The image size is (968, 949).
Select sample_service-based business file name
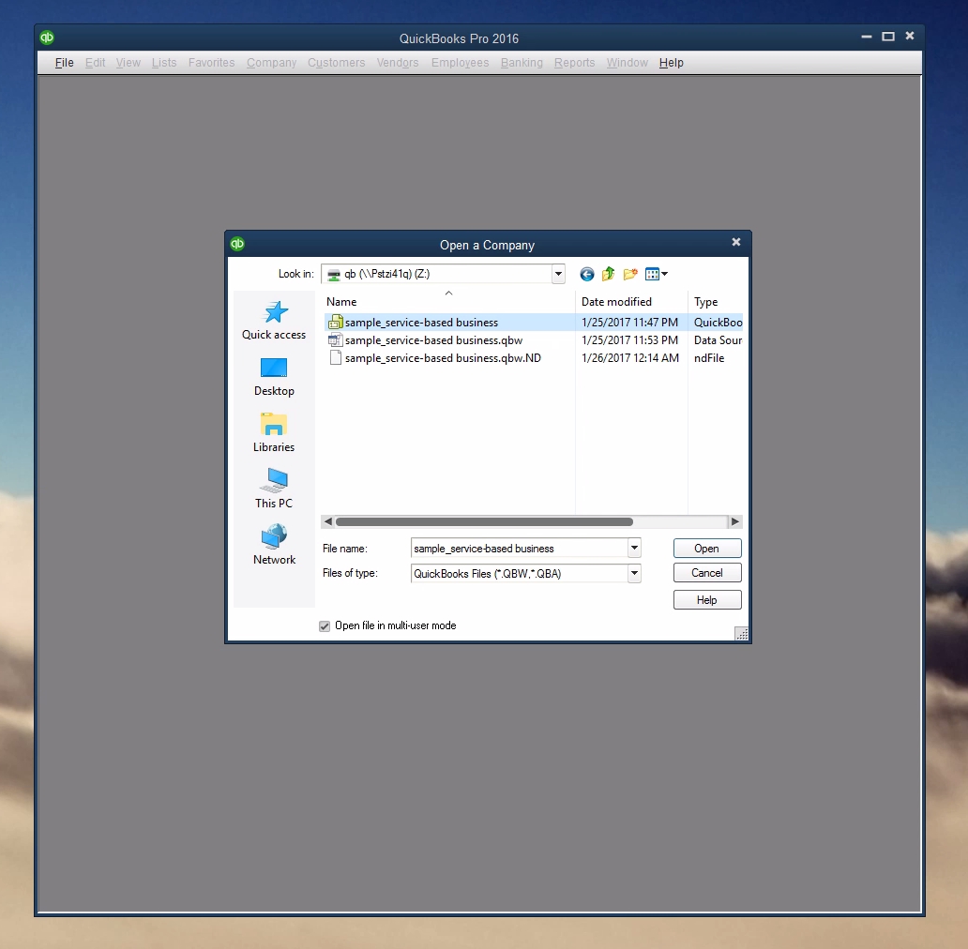tap(421, 322)
